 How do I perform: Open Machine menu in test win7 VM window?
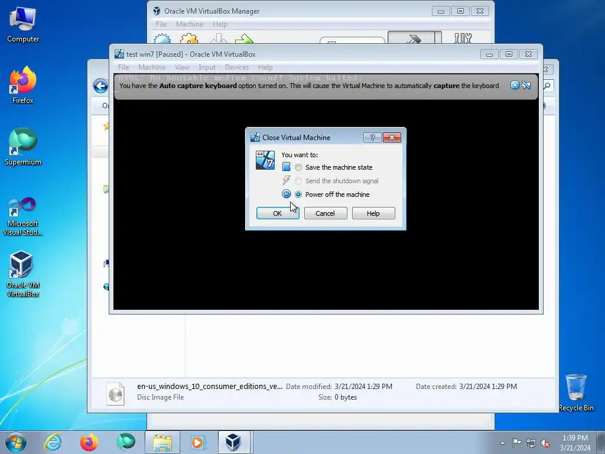point(152,67)
